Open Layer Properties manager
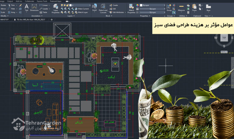This screenshot has height=139, width=234. click(x=55, y=9)
